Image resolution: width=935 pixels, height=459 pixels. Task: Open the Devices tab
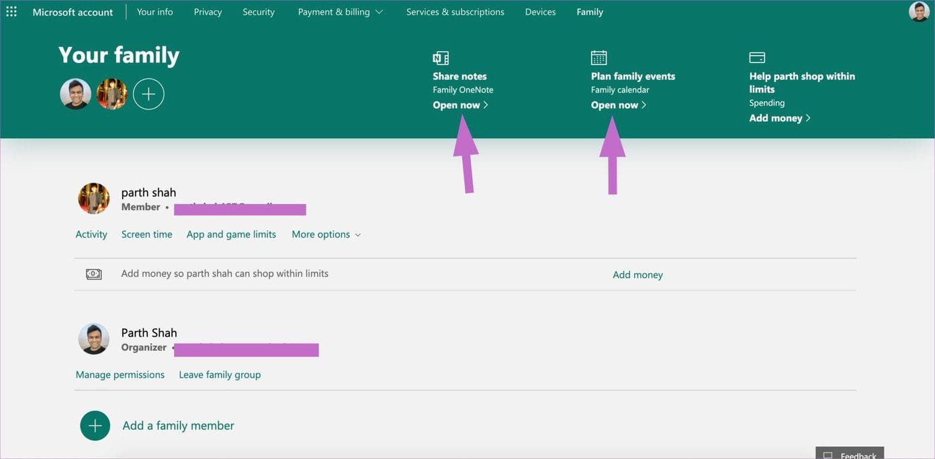tap(541, 12)
